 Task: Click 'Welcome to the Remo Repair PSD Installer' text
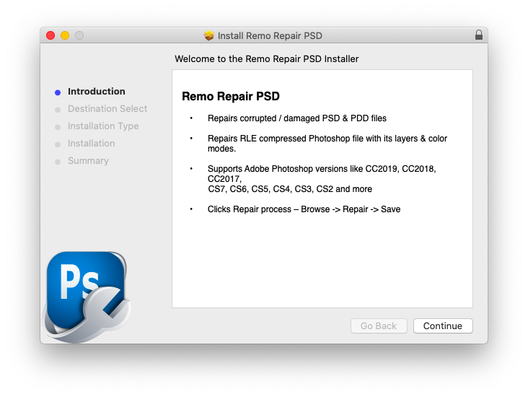click(x=267, y=59)
